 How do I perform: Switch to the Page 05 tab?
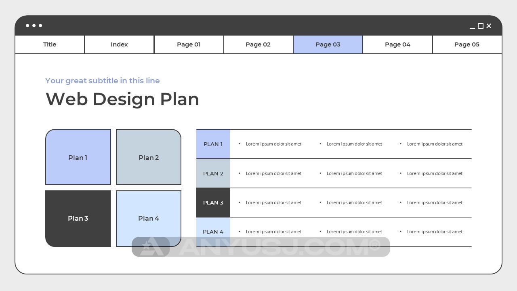pyautogui.click(x=467, y=44)
